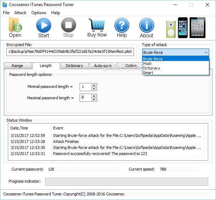Decrease the minimal password length
The height and width of the screenshot is (200, 216).
click(x=94, y=89)
